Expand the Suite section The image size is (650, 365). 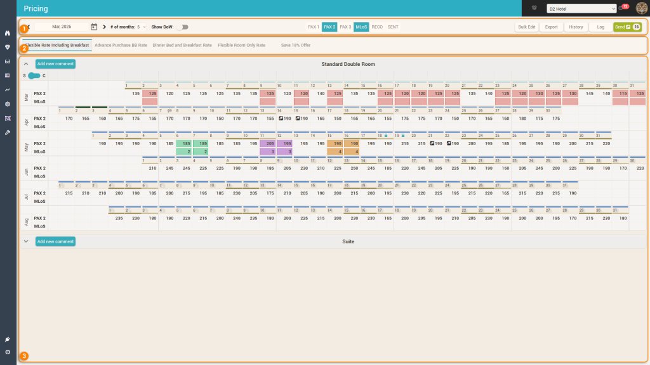coord(26,241)
